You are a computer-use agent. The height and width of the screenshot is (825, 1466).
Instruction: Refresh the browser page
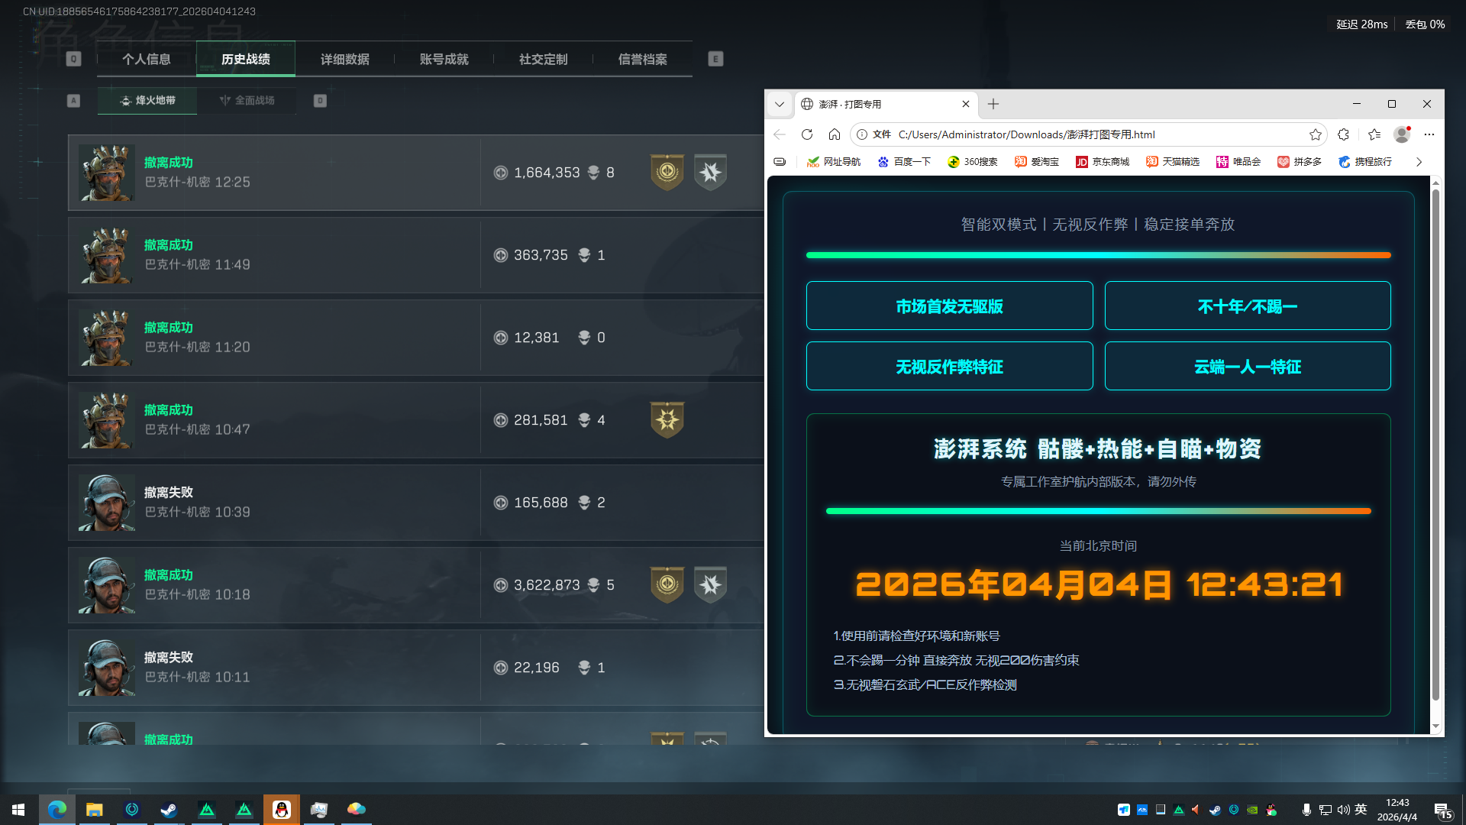pos(807,134)
